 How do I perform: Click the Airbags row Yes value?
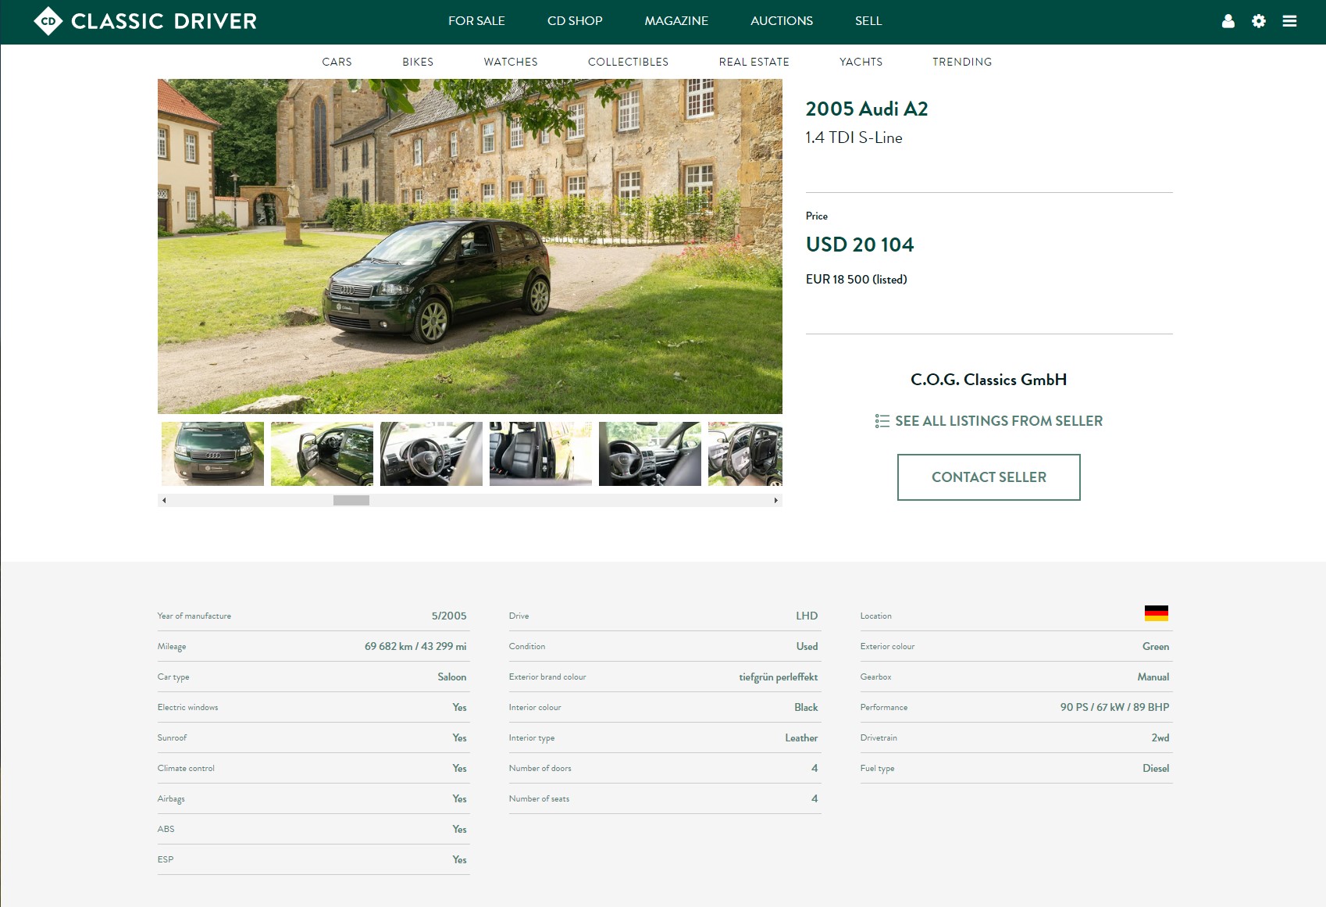(x=459, y=798)
